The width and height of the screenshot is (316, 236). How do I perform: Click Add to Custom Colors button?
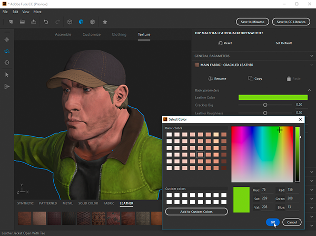pyautogui.click(x=196, y=211)
